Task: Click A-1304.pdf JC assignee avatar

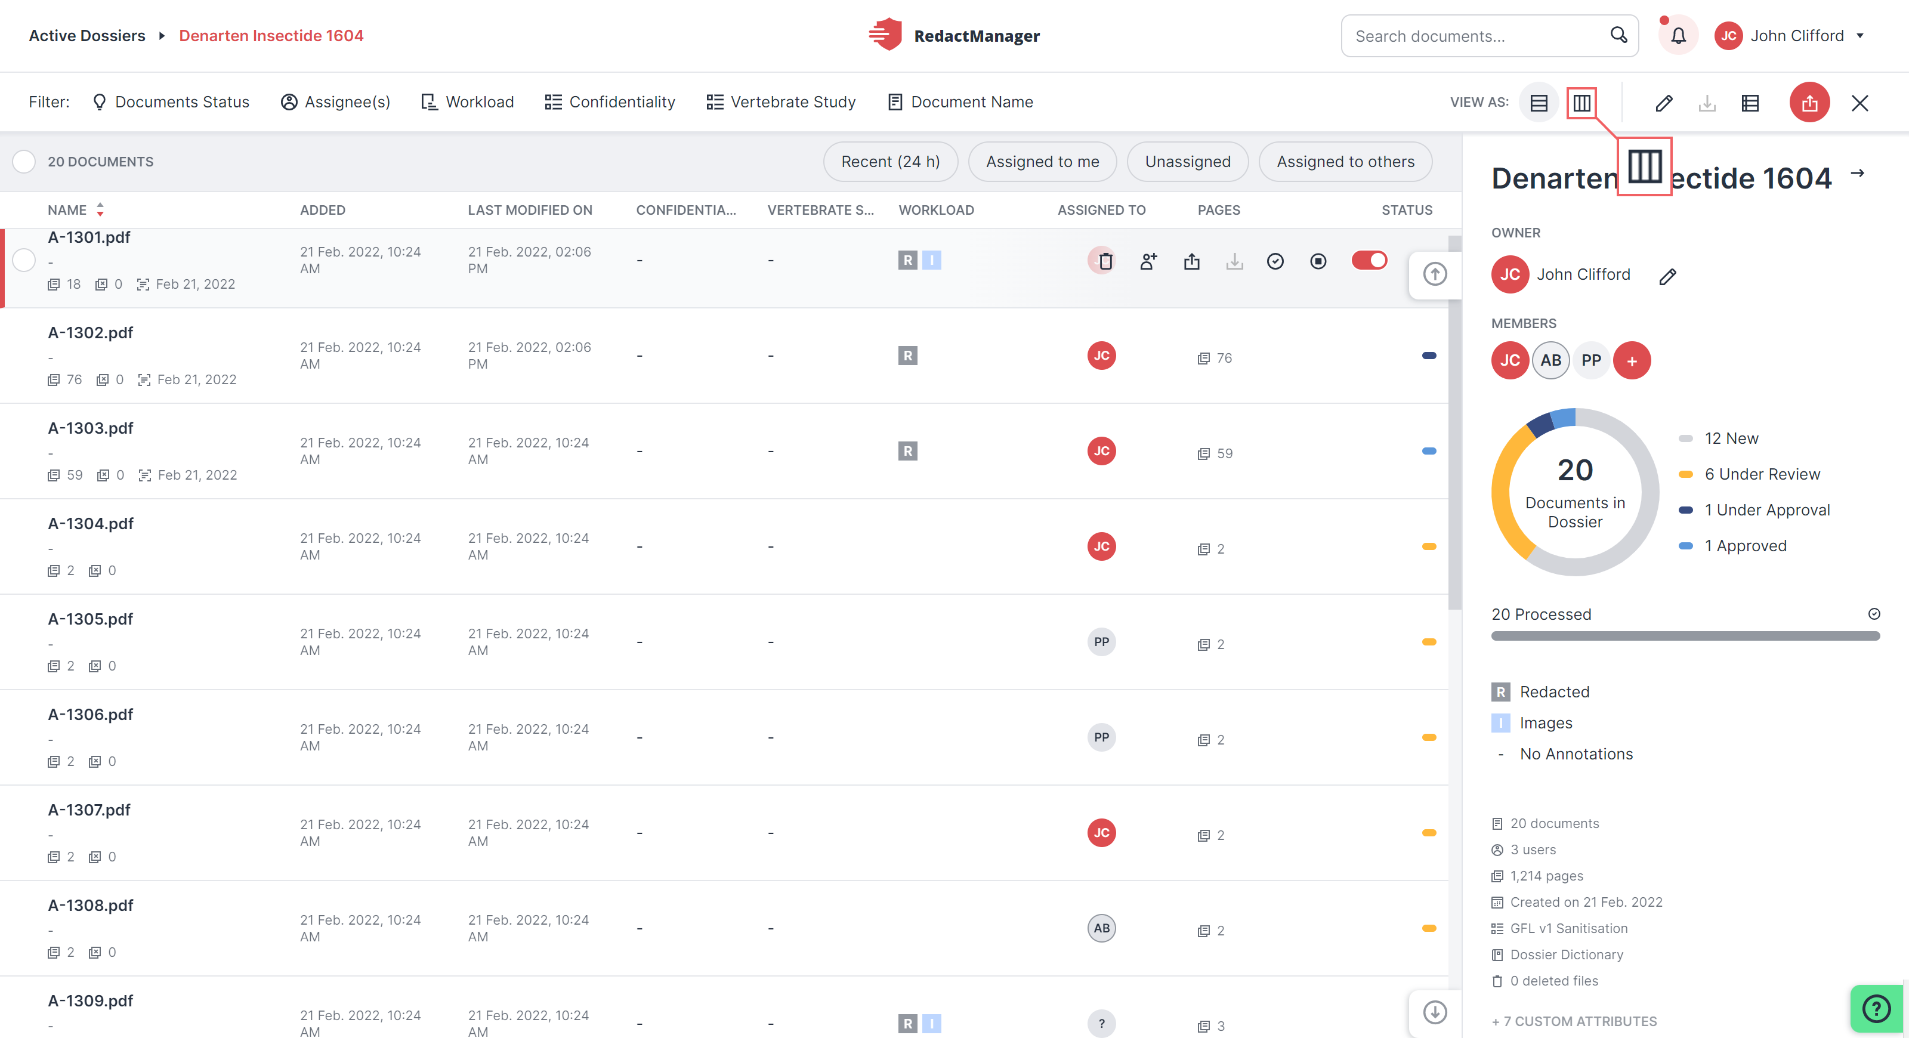Action: tap(1101, 547)
